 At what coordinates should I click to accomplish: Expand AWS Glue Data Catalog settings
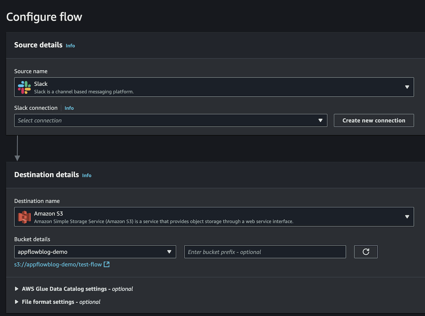click(x=74, y=289)
